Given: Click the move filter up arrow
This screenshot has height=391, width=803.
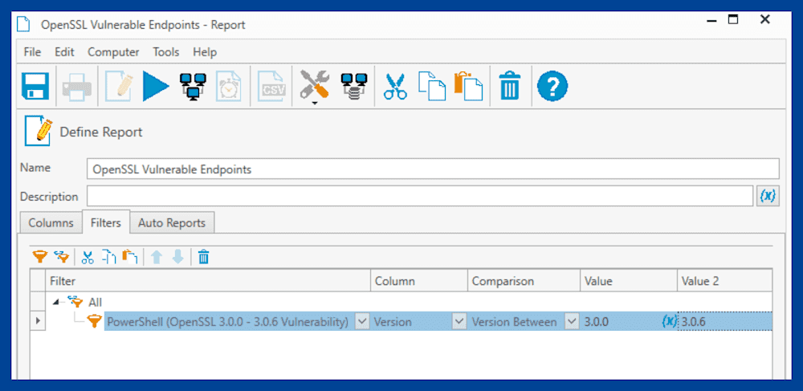Looking at the screenshot, I should 157,257.
